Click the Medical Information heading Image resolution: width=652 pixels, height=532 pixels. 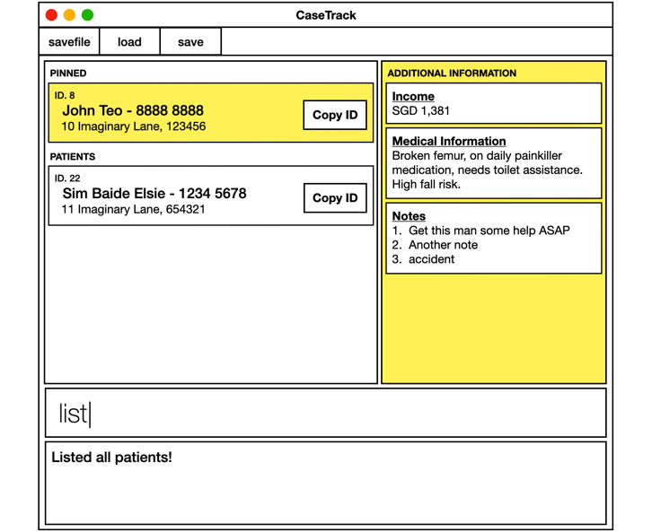pyautogui.click(x=449, y=141)
